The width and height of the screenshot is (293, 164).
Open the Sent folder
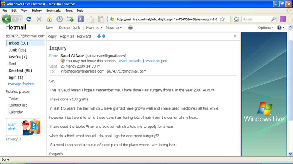point(12,64)
